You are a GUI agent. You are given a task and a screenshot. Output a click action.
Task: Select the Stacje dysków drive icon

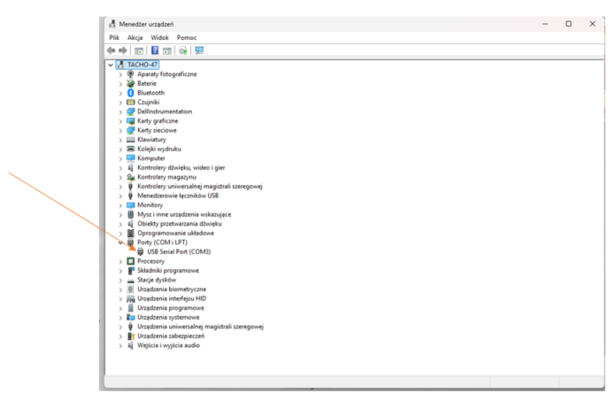coord(131,280)
